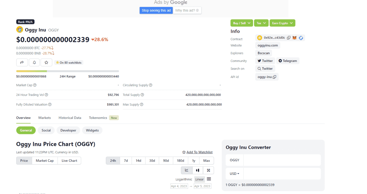The width and height of the screenshot is (367, 194).
Task: Expand the Buy / Sell dropdown
Action: point(242,23)
